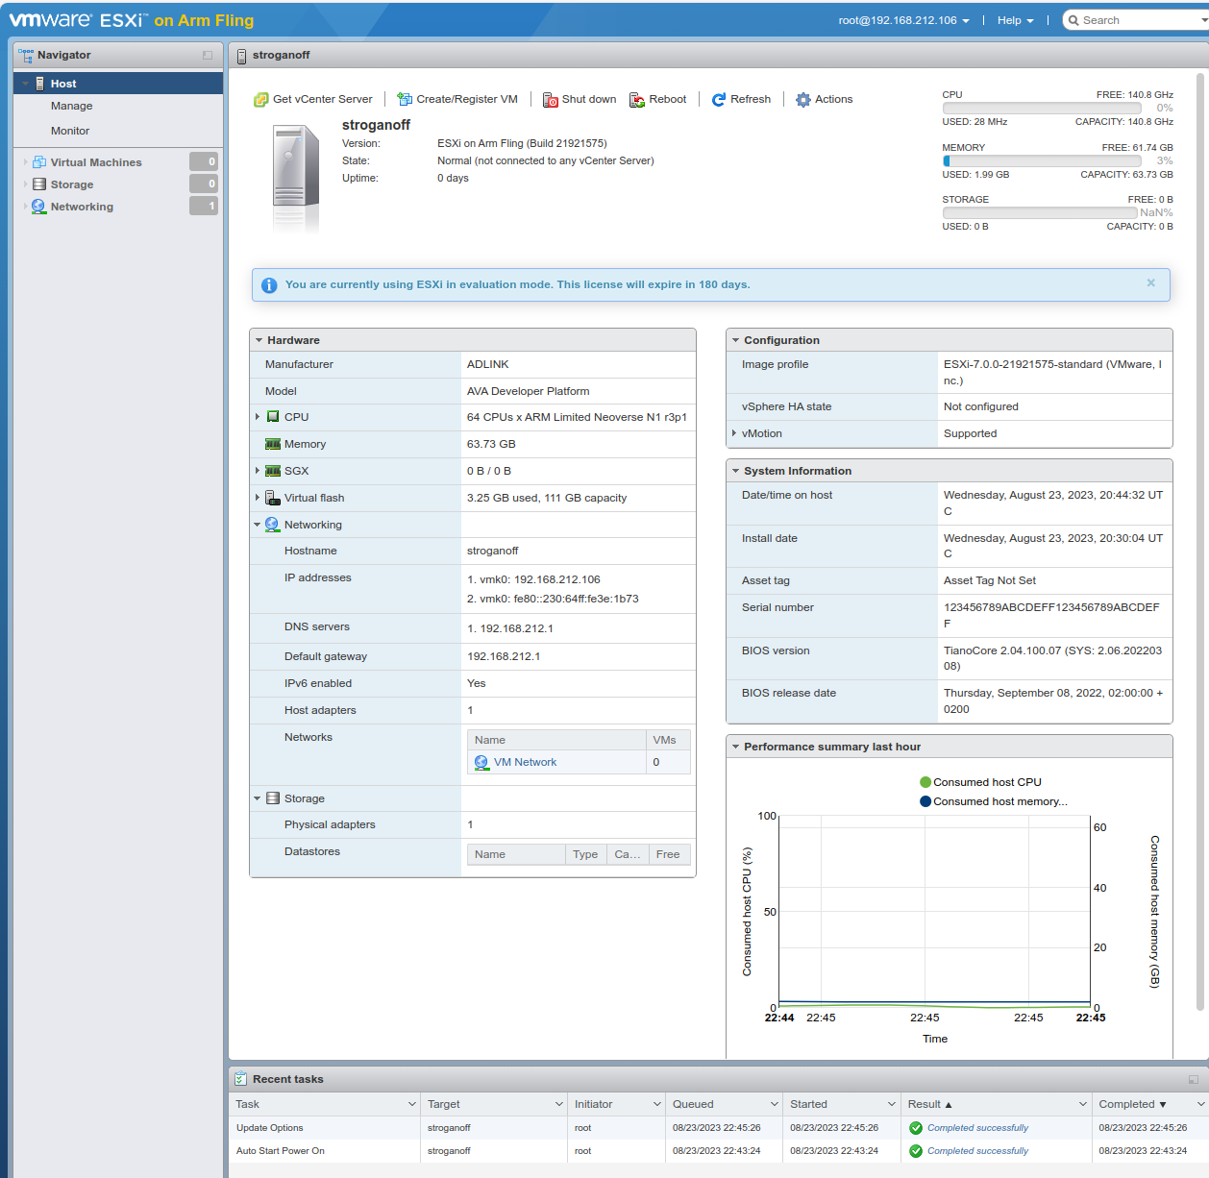Click the Storage icon in Navigator

[39, 184]
